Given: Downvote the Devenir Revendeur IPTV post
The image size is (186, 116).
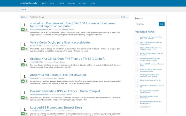Looking at the screenshot, I should click(26, 97).
